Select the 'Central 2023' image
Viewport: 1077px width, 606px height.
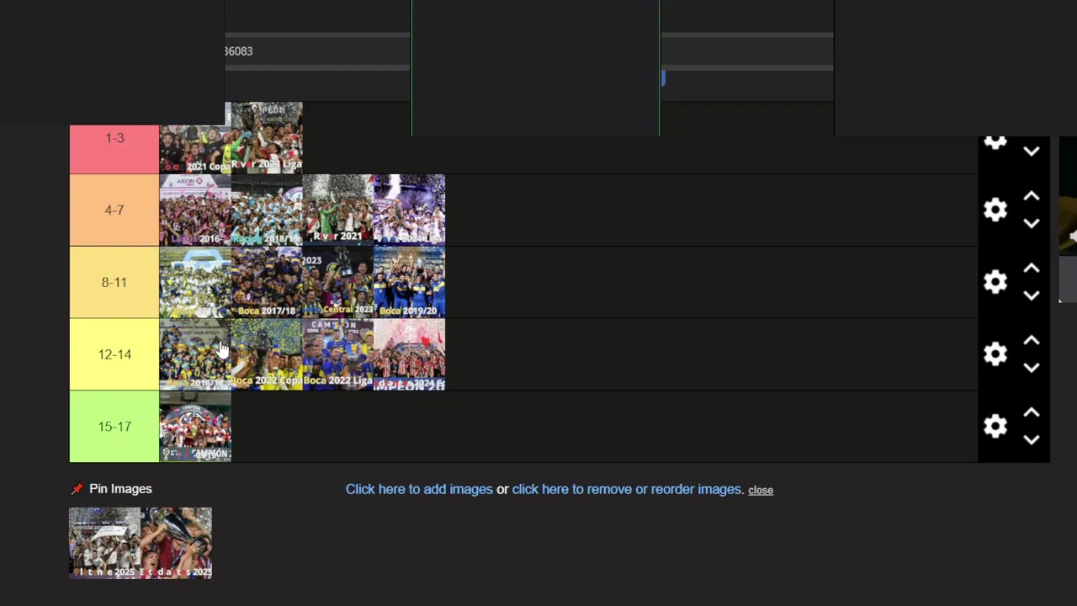tap(337, 282)
